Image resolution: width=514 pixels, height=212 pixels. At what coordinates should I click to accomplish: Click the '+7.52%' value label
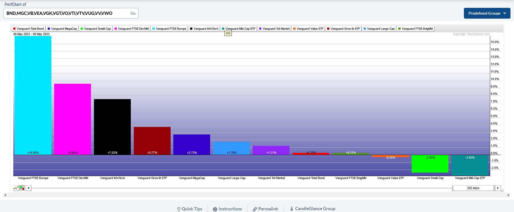click(x=112, y=153)
